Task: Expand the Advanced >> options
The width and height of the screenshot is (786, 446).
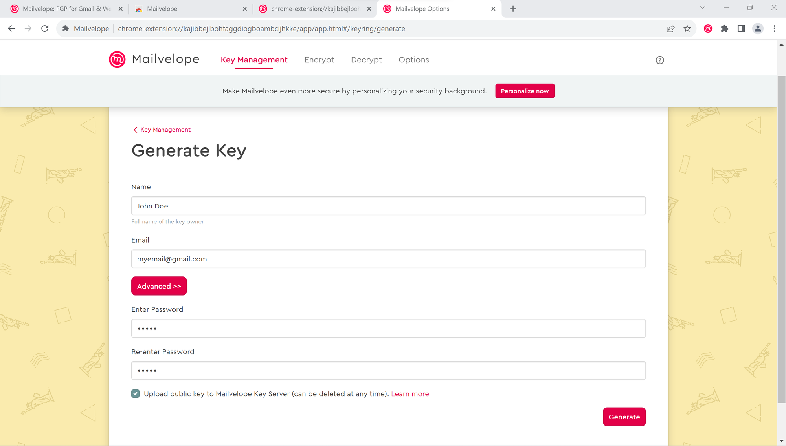Action: point(159,286)
